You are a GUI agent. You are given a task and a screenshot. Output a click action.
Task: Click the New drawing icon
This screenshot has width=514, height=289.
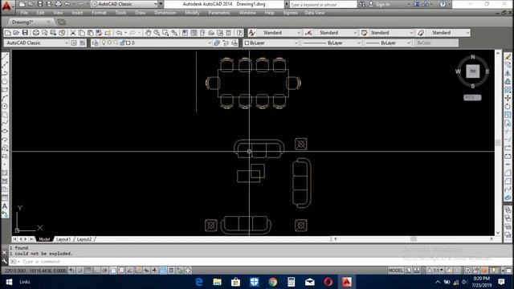click(x=8, y=33)
